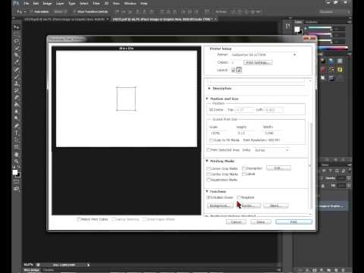This screenshot has width=364, height=273.
Task: Check the Labels printing mark option
Action: pyautogui.click(x=243, y=174)
